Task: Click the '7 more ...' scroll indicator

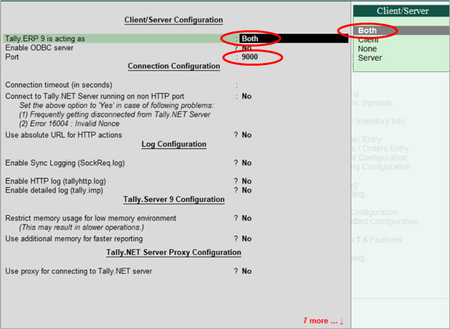Action: click(323, 321)
